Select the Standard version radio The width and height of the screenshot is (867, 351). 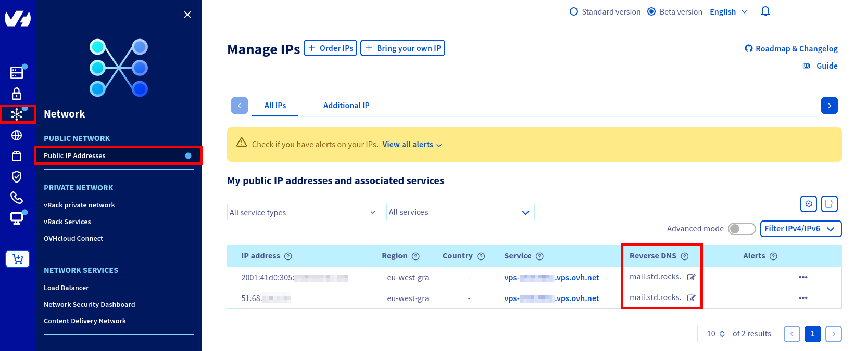point(574,11)
